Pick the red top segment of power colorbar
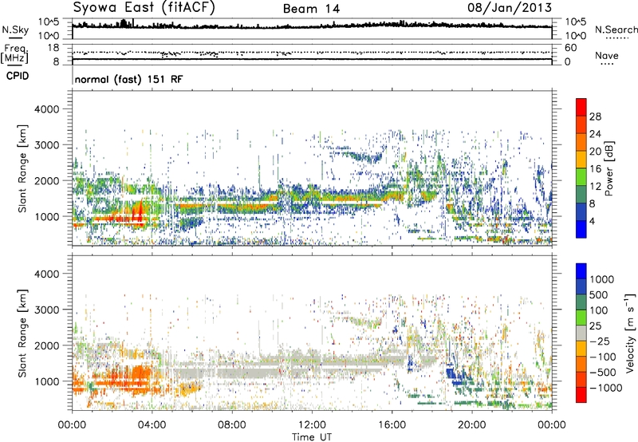638x442 pixels. (x=581, y=108)
